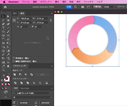Switch to the OpenType tab
Screen dimensions: 127x106
coord(25,88)
